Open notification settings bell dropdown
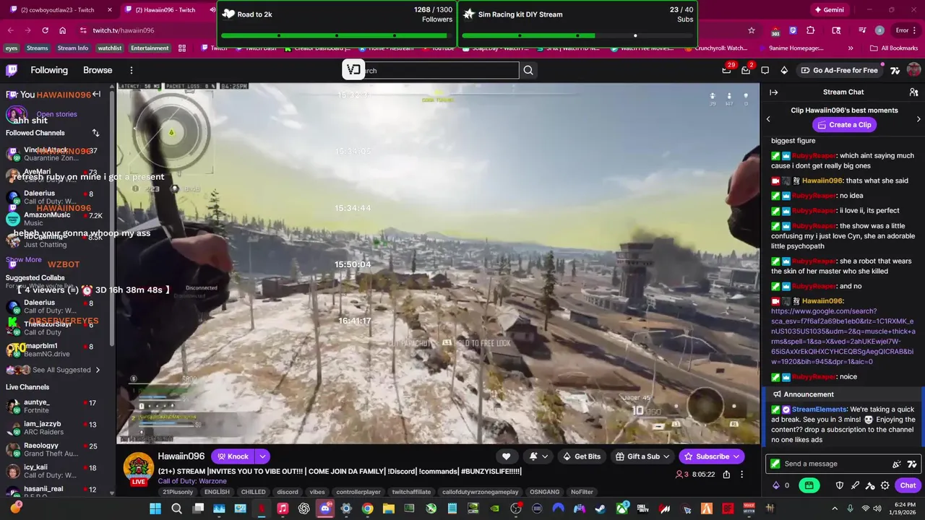 coord(538,456)
